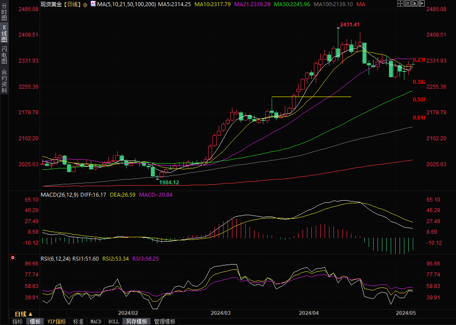
Task: Click the 另存模板 button
Action: pyautogui.click(x=136, y=321)
